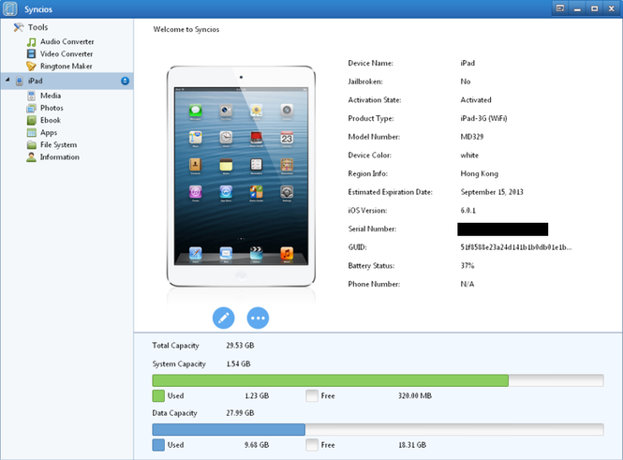This screenshot has height=460, width=623.
Task: Click Data Capacity value 27.99 GB
Action: point(240,413)
